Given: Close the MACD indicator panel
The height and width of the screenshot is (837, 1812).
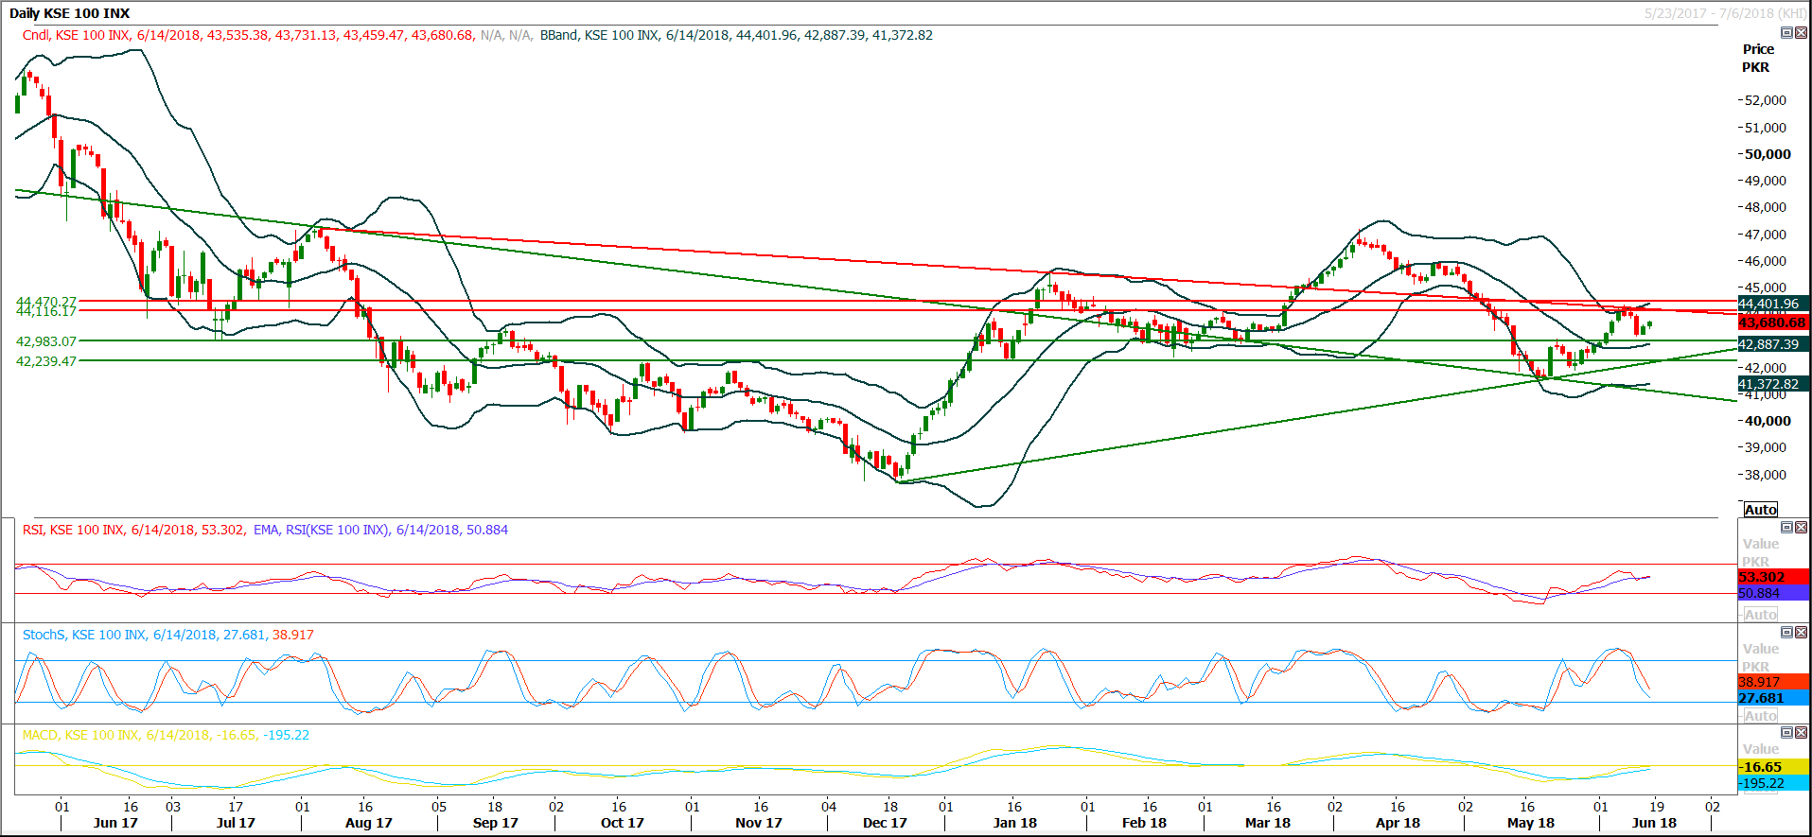Looking at the screenshot, I should 1801,733.
